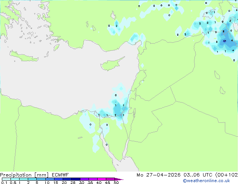Image resolution: width=238 pixels, height=184 pixels.
Task: Click the legend label '45'
Action: (x=107, y=182)
